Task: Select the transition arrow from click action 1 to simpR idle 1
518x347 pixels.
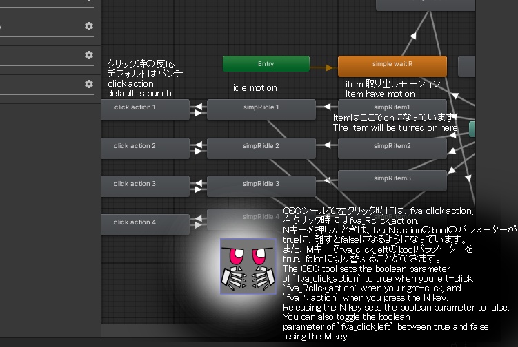Action: point(198,113)
